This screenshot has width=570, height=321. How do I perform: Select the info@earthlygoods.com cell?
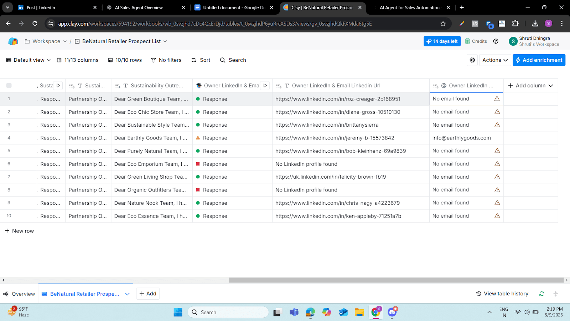coord(466,138)
